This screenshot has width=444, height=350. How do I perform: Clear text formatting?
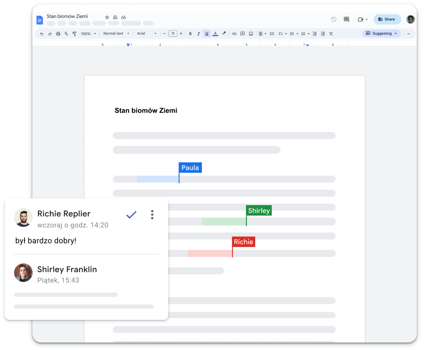point(331,34)
